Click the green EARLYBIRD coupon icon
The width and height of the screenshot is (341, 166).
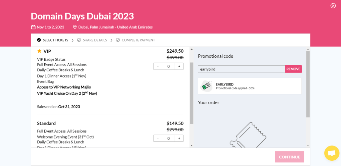[207, 86]
